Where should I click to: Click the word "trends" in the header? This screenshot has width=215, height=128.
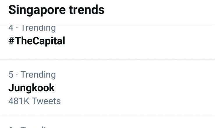click(86, 10)
